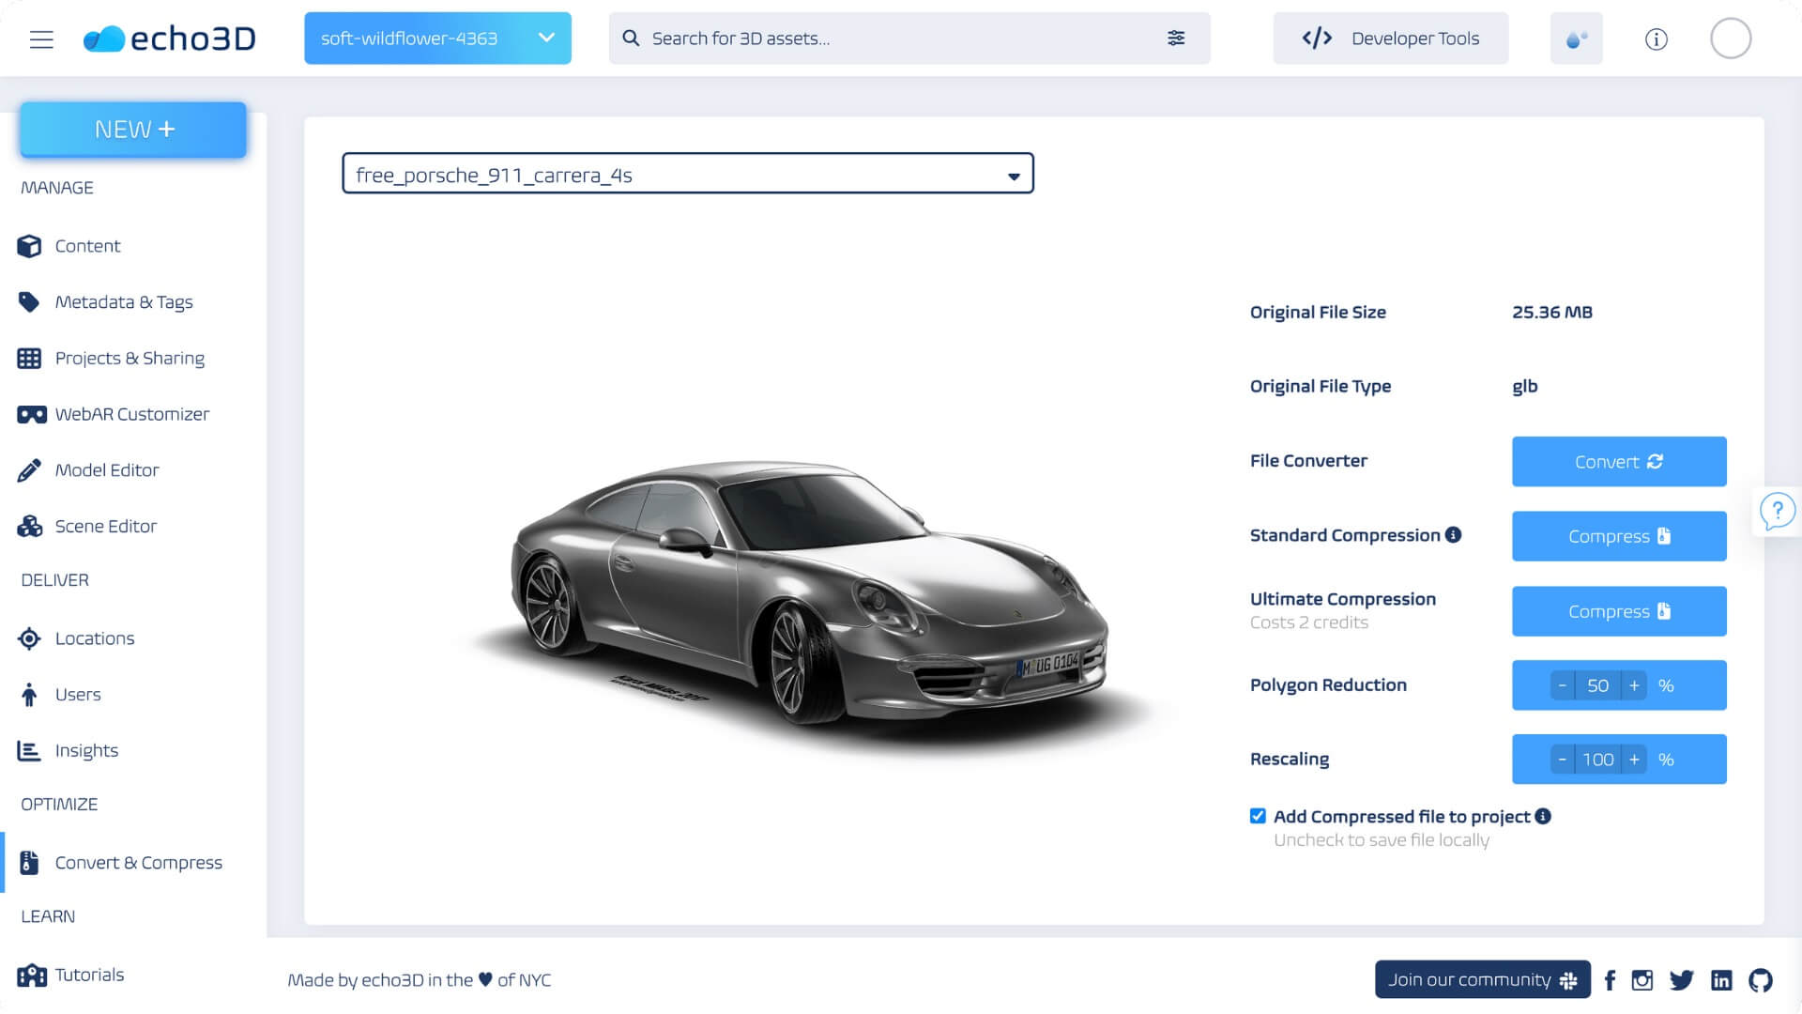Click Compress for Ultimate Compression
The height and width of the screenshot is (1014, 1802).
click(x=1619, y=611)
